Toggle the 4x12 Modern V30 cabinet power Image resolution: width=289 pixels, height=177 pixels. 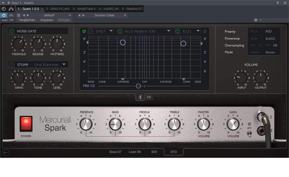120,31
